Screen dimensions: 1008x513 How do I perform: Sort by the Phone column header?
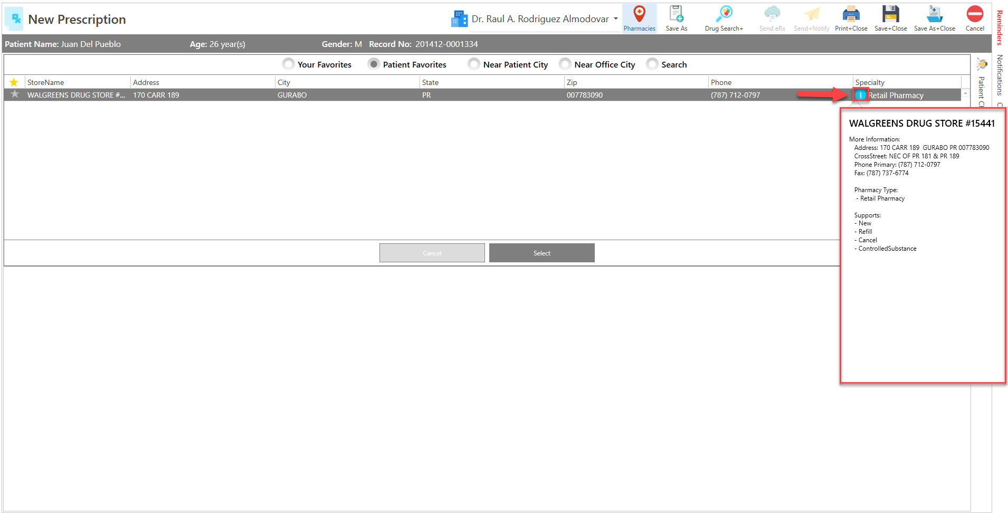point(781,82)
